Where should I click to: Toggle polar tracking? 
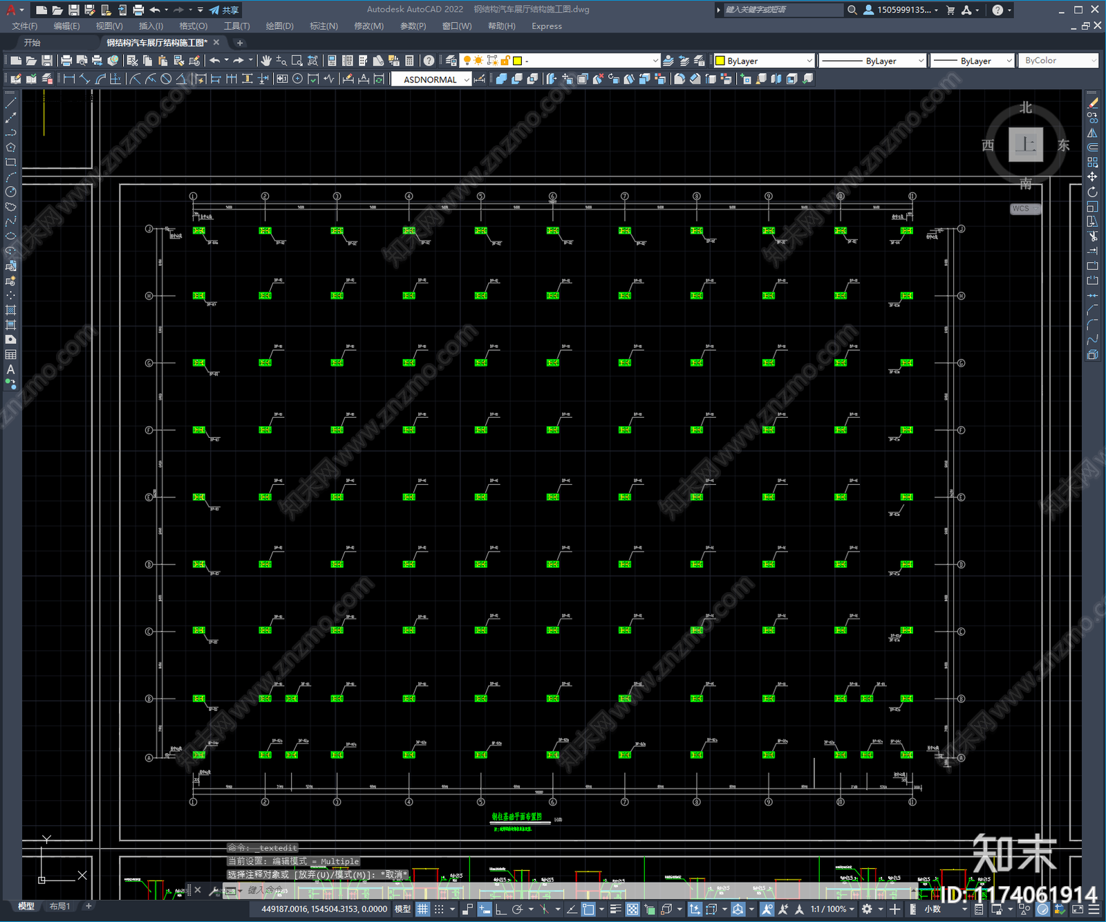(517, 910)
